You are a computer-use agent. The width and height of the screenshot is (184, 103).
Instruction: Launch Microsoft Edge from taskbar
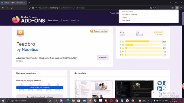[x=68, y=100]
